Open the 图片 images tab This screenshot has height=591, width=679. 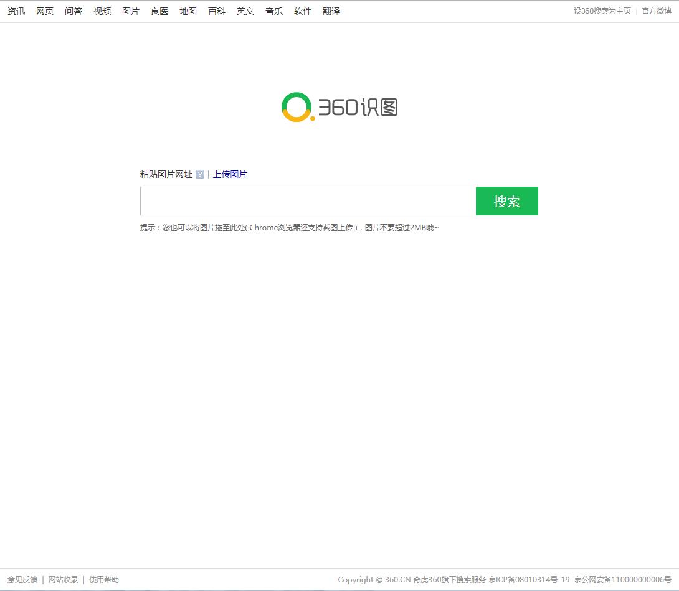131,11
